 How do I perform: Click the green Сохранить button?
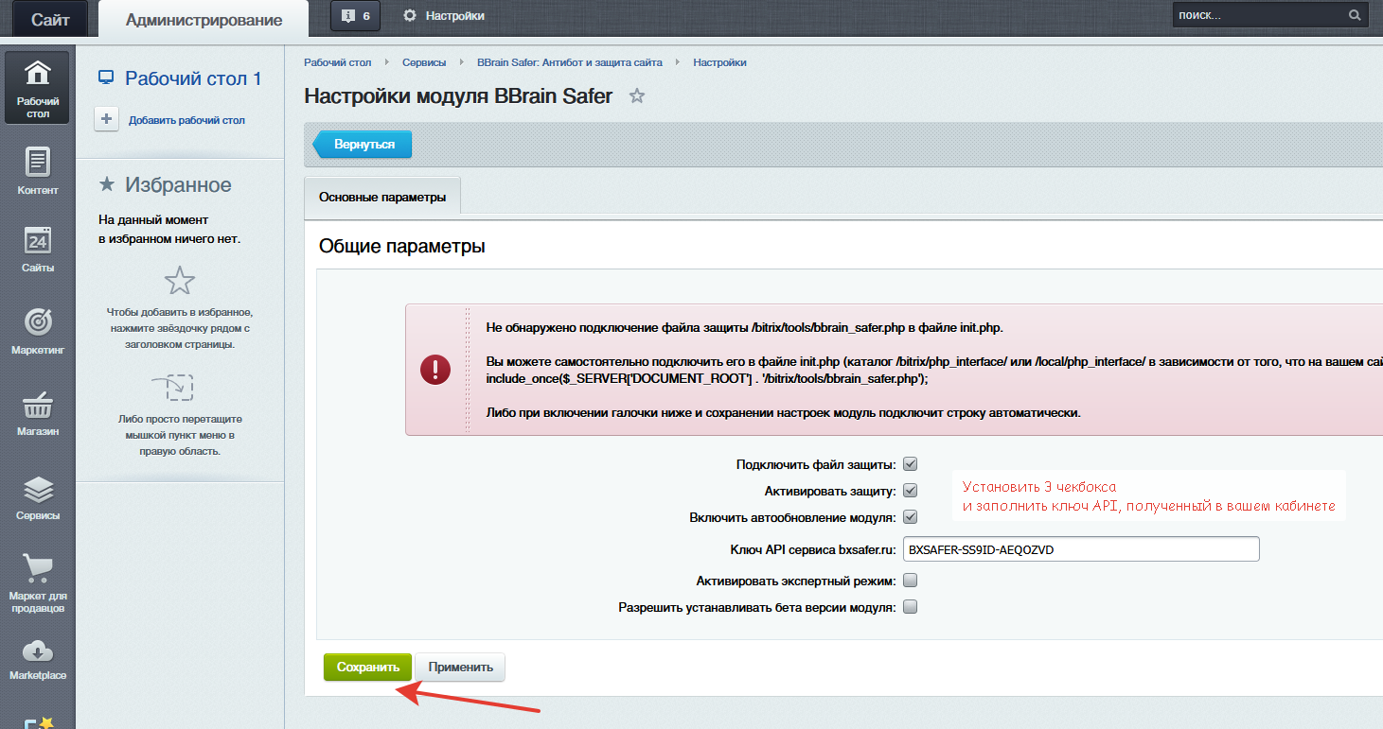click(367, 667)
